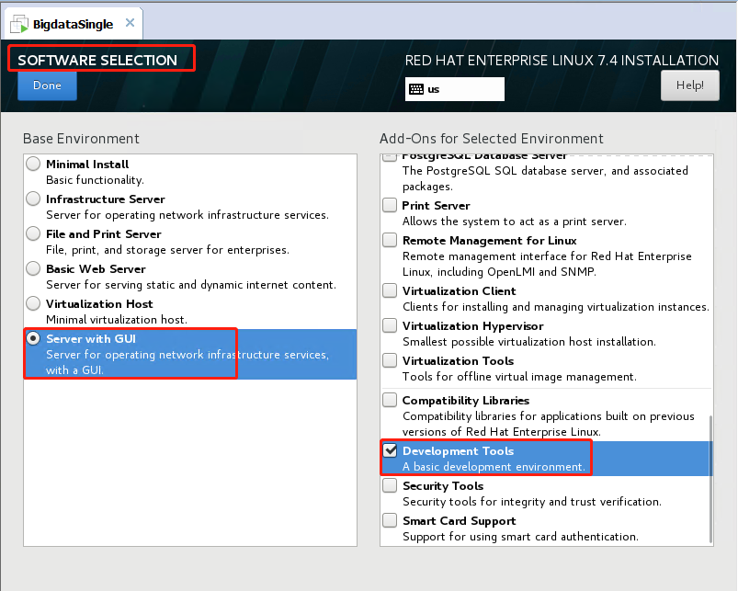Screen dimensions: 738x591
Task: Click the 'Security Tools' label
Action: point(443,485)
